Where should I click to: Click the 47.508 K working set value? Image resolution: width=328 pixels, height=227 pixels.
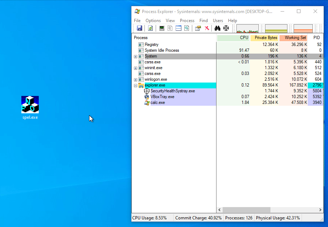click(299, 102)
